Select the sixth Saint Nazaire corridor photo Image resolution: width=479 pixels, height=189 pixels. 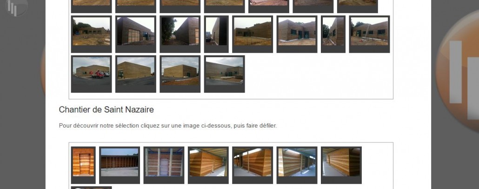pos(297,165)
